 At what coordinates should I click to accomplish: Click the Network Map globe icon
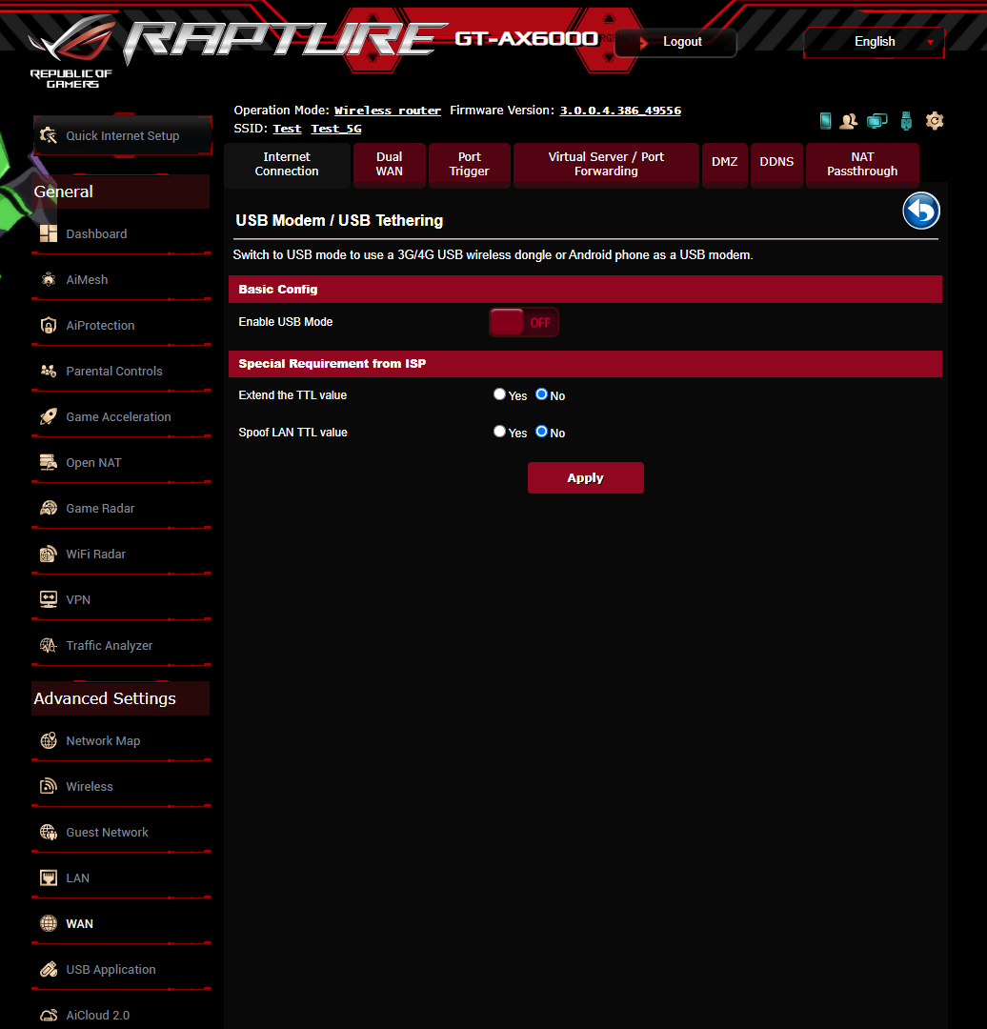(49, 741)
